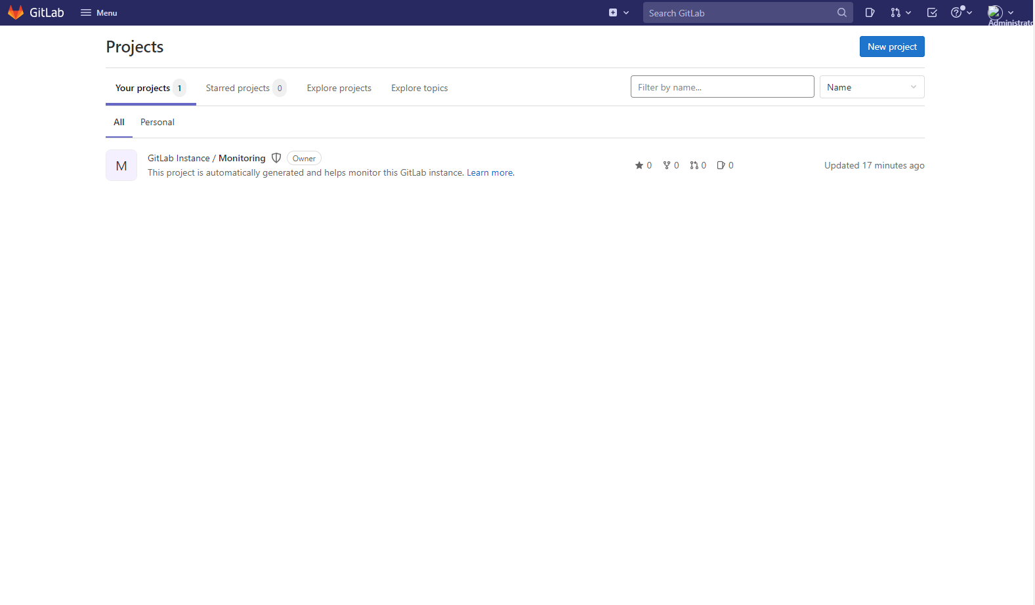
Task: Click the GitLab fox logo
Action: tap(16, 12)
